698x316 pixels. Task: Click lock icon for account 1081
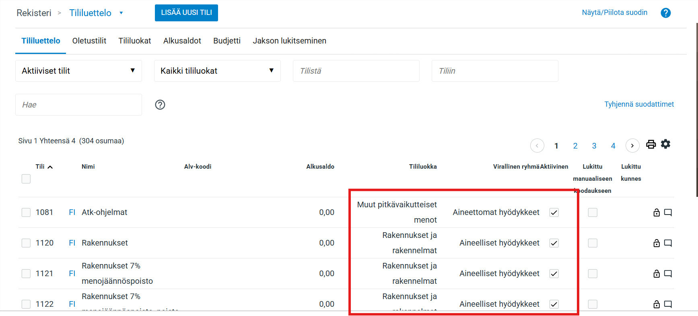656,213
